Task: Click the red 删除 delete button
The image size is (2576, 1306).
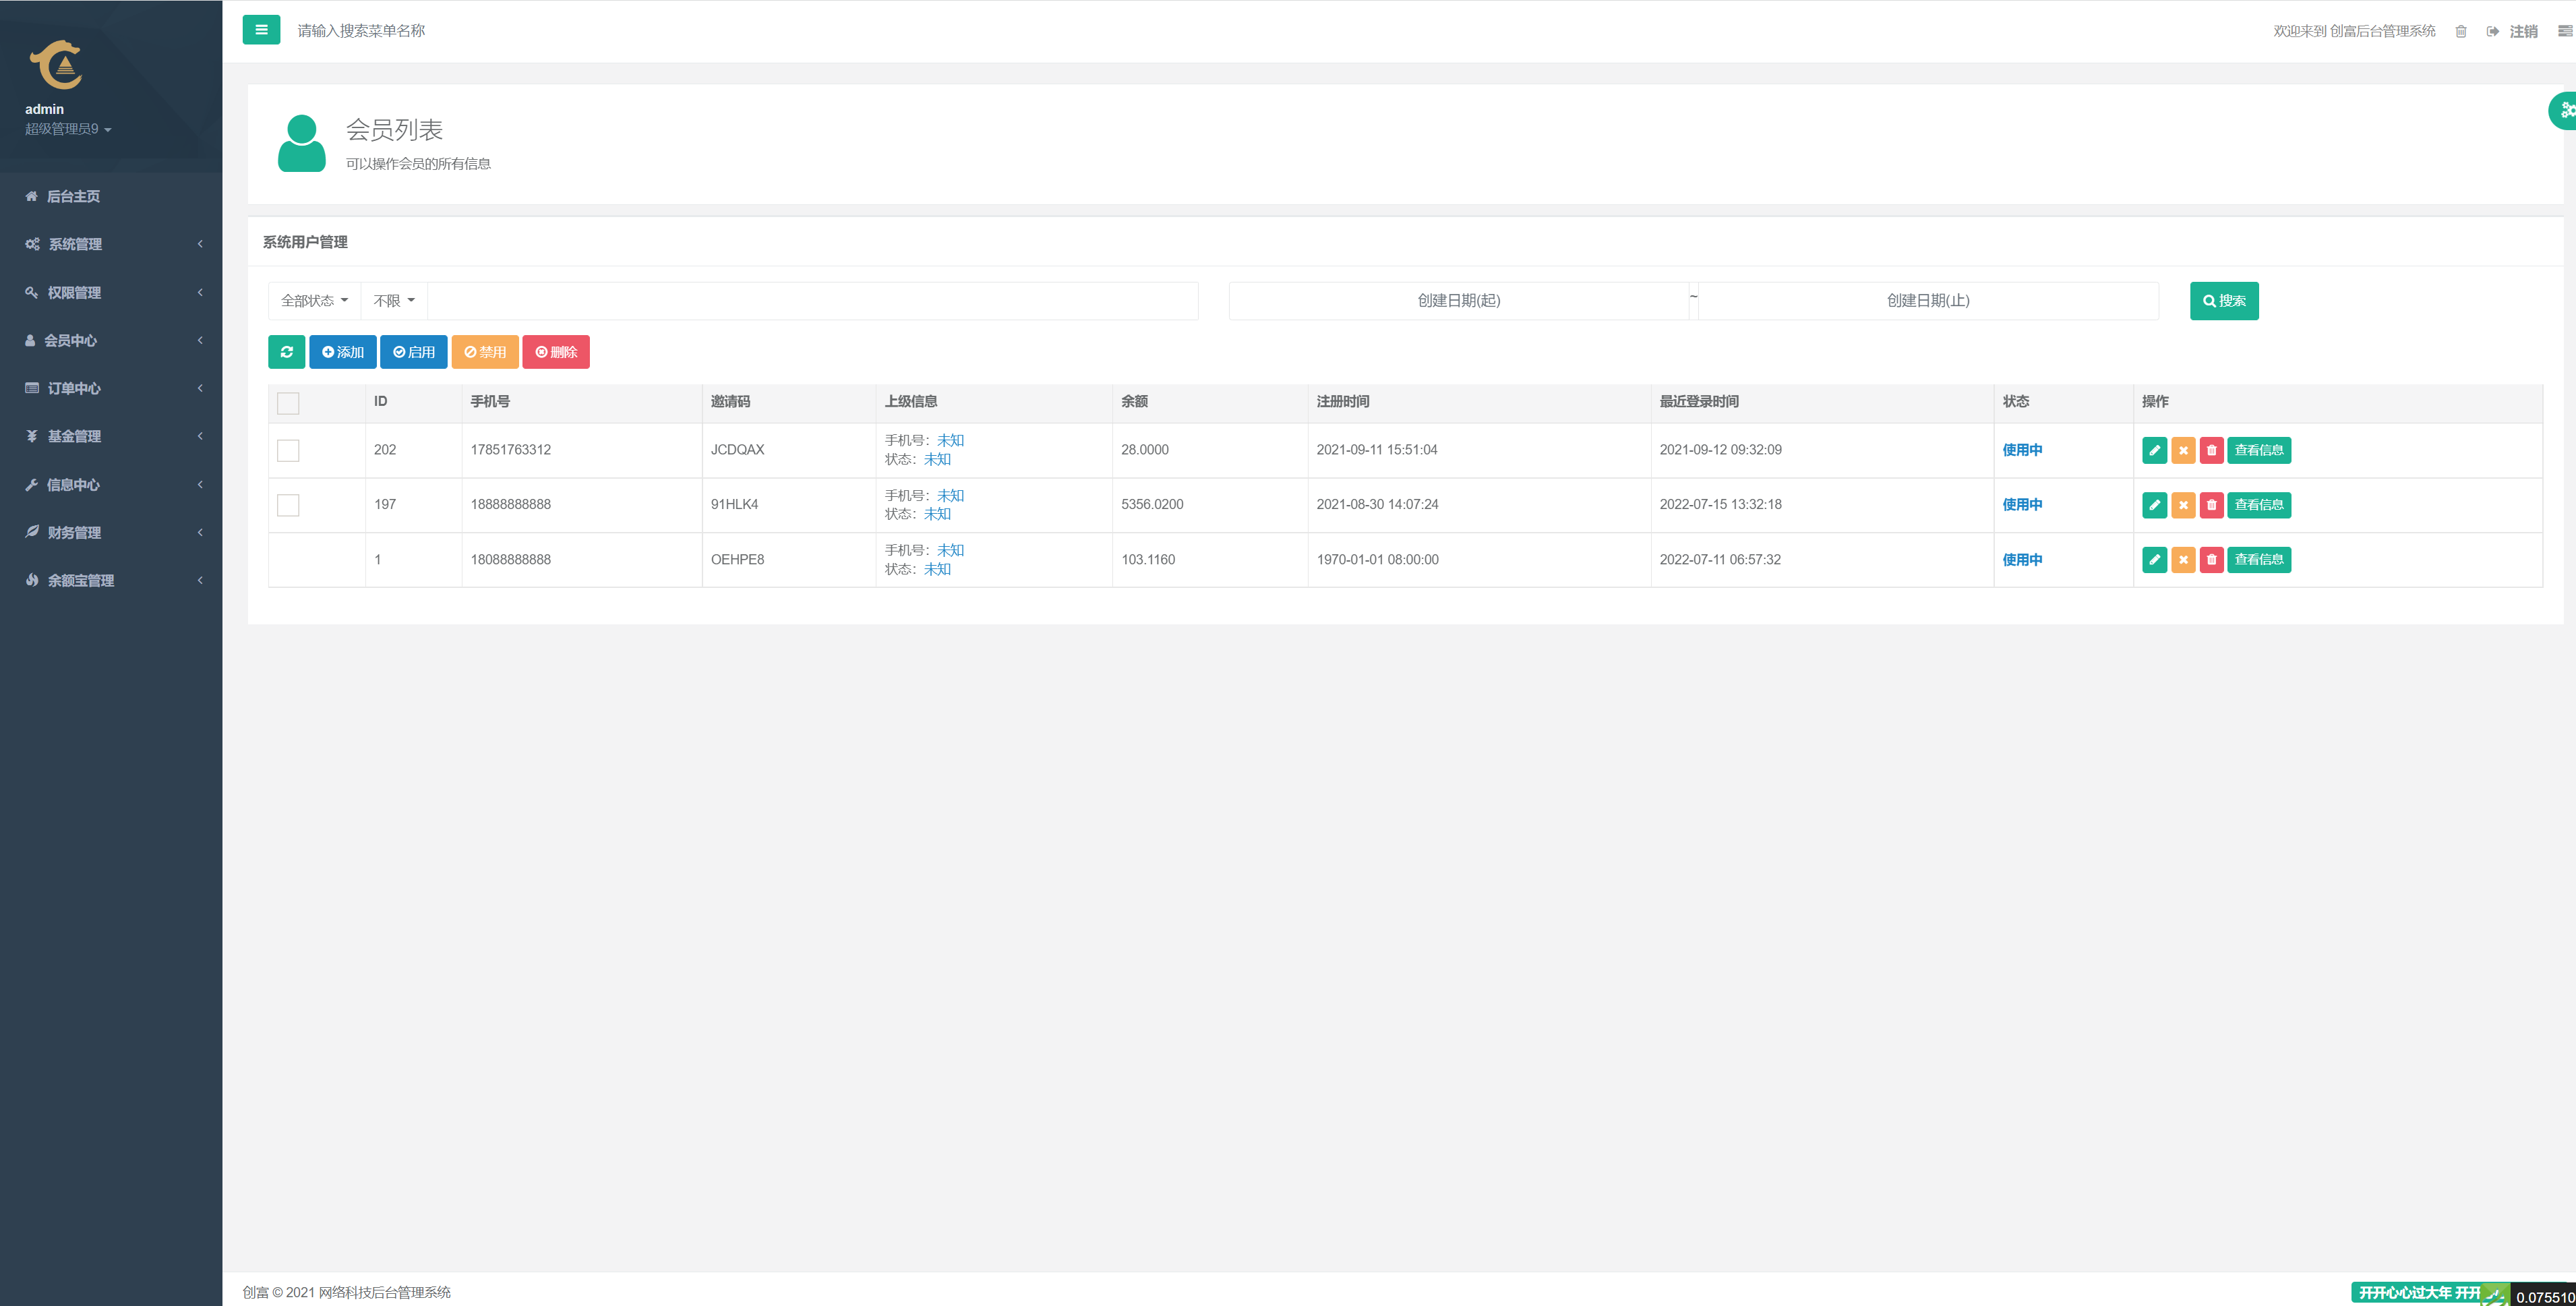Action: click(x=556, y=352)
